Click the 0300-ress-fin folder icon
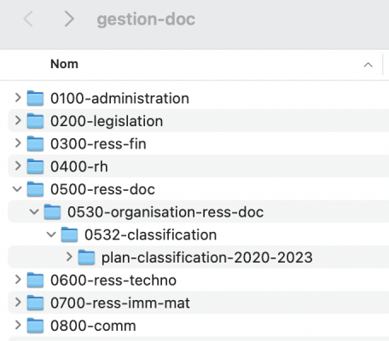 click(35, 143)
